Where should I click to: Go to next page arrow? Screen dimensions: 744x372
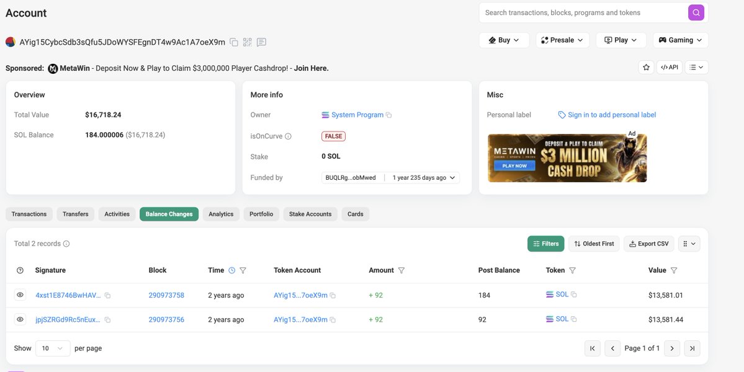[x=672, y=348]
